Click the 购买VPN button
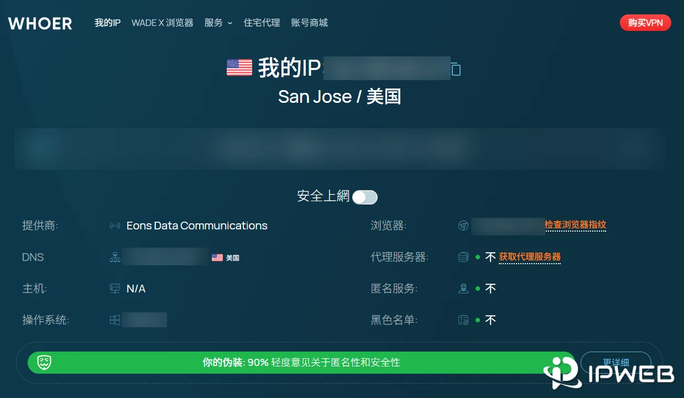 (x=645, y=23)
